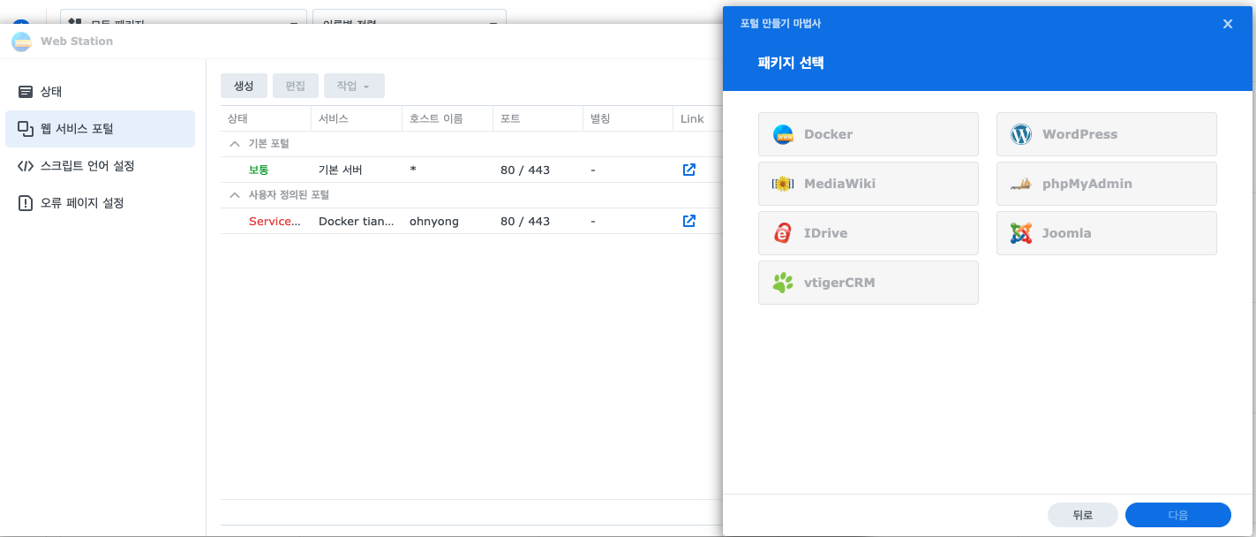
Task: Collapse the 사용자 정의된 포털 group
Action: pos(235,195)
